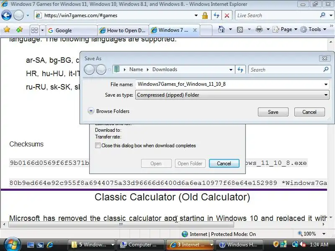Click the Home page icon
335x251 pixels.
(x=222, y=29)
